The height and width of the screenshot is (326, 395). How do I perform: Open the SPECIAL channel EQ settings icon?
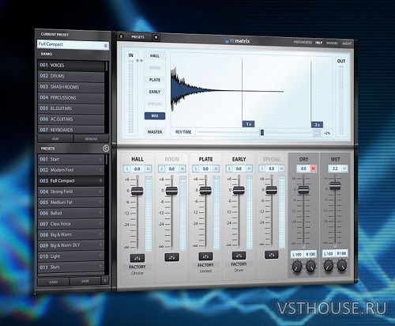pyautogui.click(x=272, y=255)
